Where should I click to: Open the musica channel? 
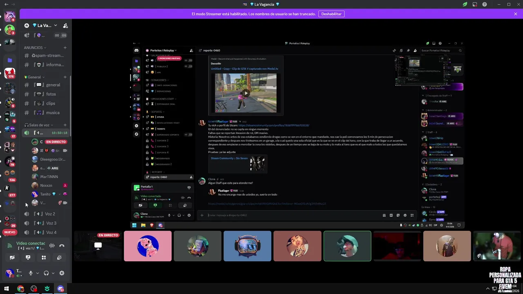(x=45, y=113)
